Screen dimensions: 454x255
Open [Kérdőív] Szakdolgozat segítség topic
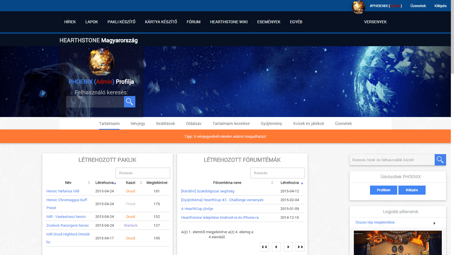point(208,191)
